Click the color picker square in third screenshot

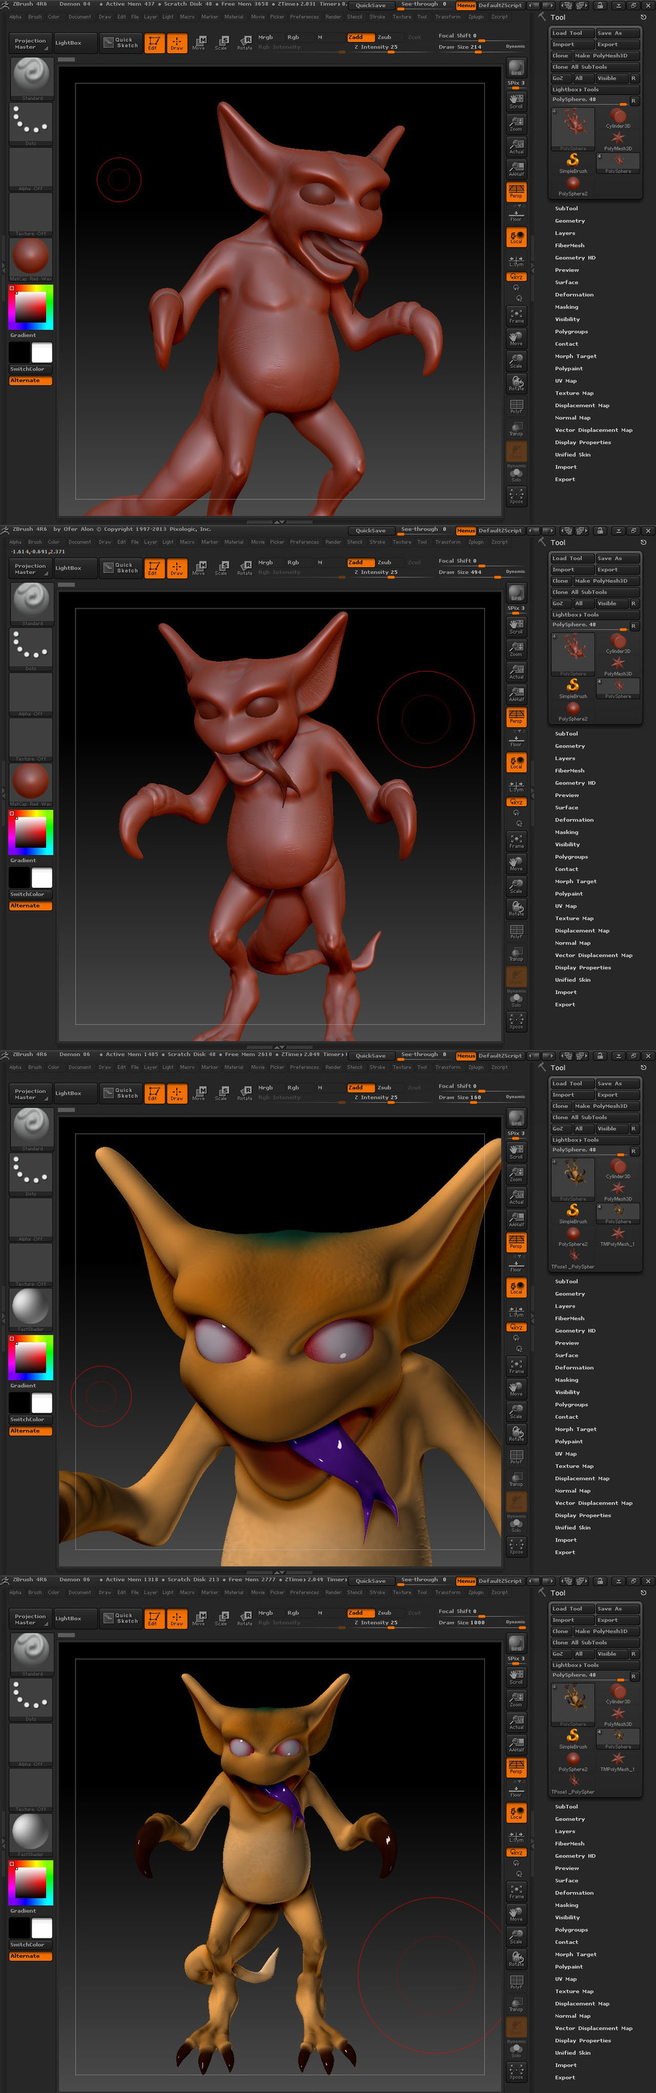coord(31,1358)
